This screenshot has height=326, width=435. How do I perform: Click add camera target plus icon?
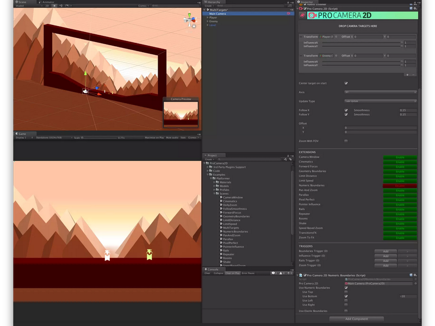pos(407,75)
